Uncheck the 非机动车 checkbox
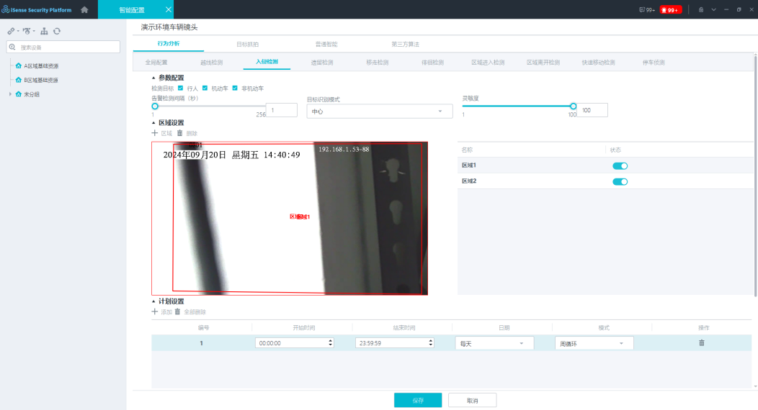Screen dimensions: 758x410 [x=235, y=88]
